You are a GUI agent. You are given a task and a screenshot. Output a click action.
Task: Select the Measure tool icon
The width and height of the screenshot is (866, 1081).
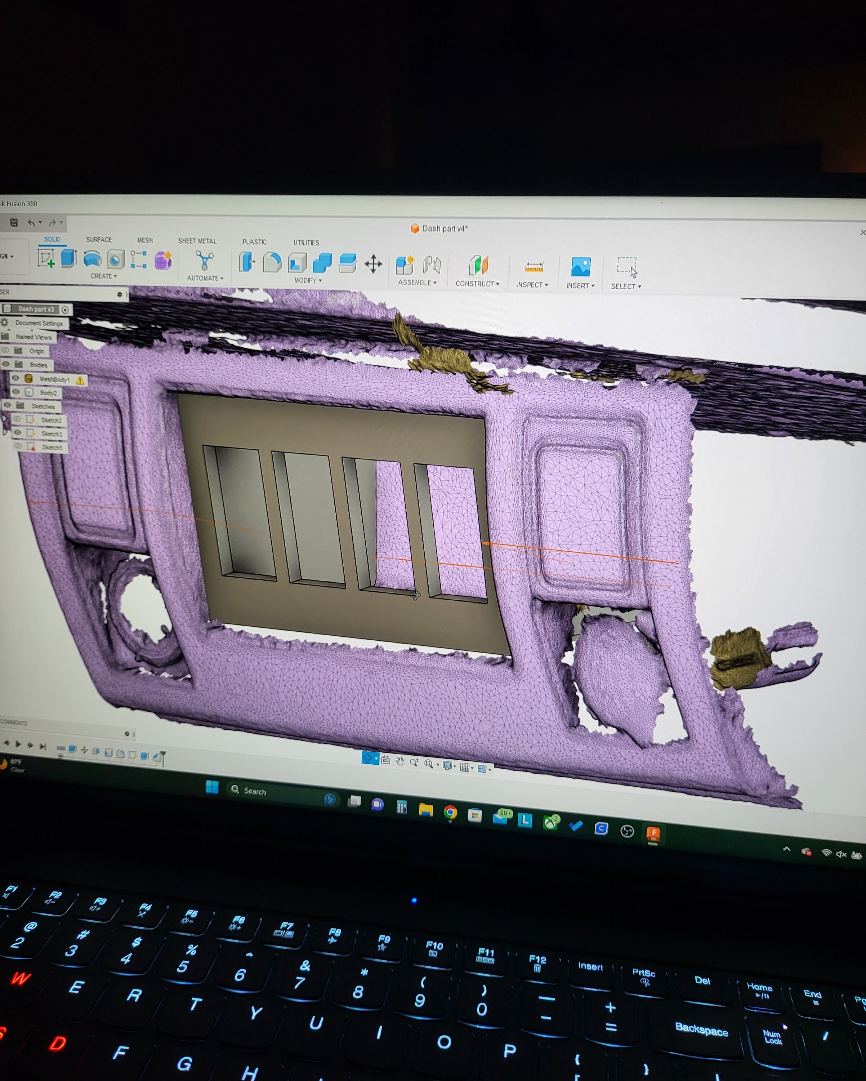click(534, 266)
